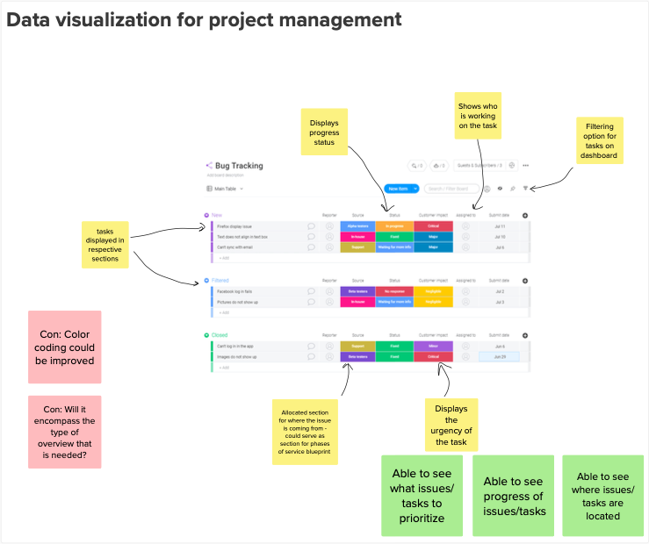The width and height of the screenshot is (649, 544).
Task: Select the red Critical cell for Firefox display issue
Action: [x=434, y=226]
